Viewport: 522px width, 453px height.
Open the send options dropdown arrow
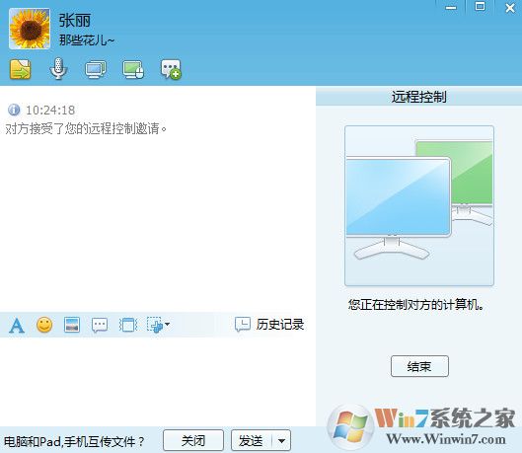281,441
